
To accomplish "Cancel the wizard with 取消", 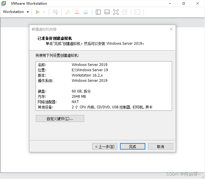I will pyautogui.click(x=161, y=146).
